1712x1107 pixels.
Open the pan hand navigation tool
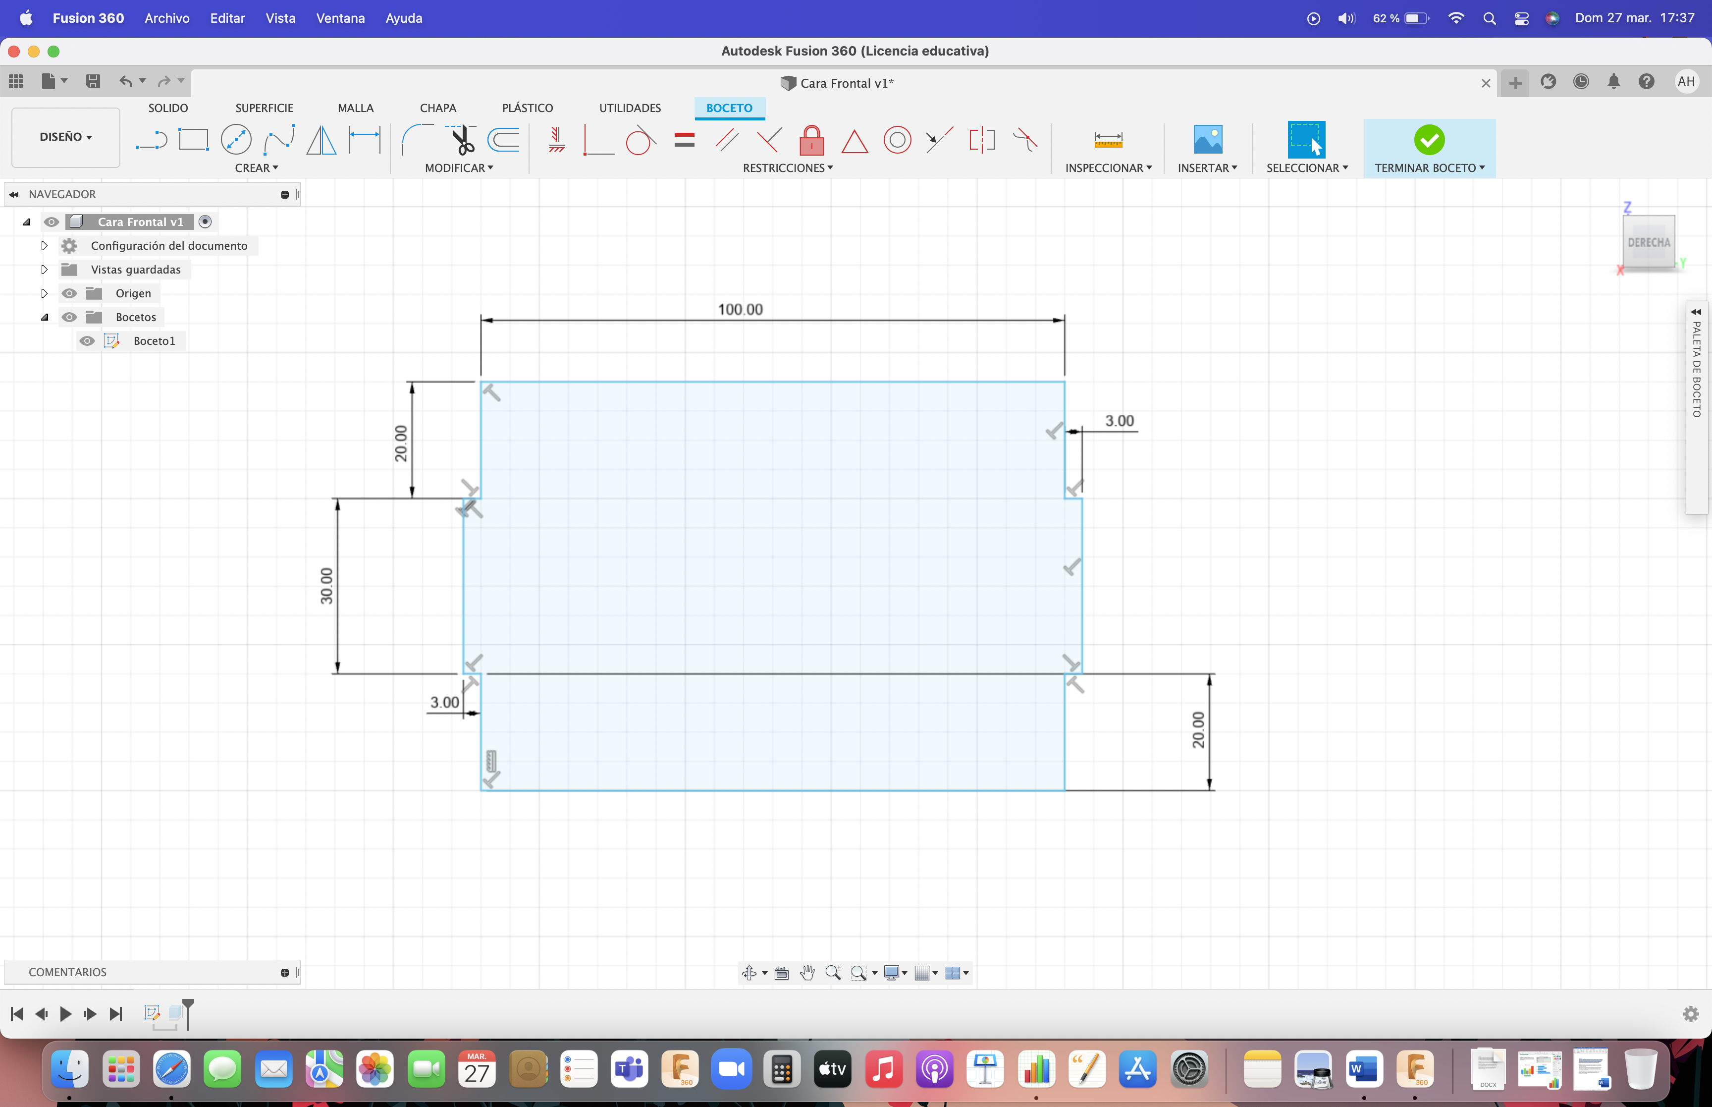[x=807, y=973]
